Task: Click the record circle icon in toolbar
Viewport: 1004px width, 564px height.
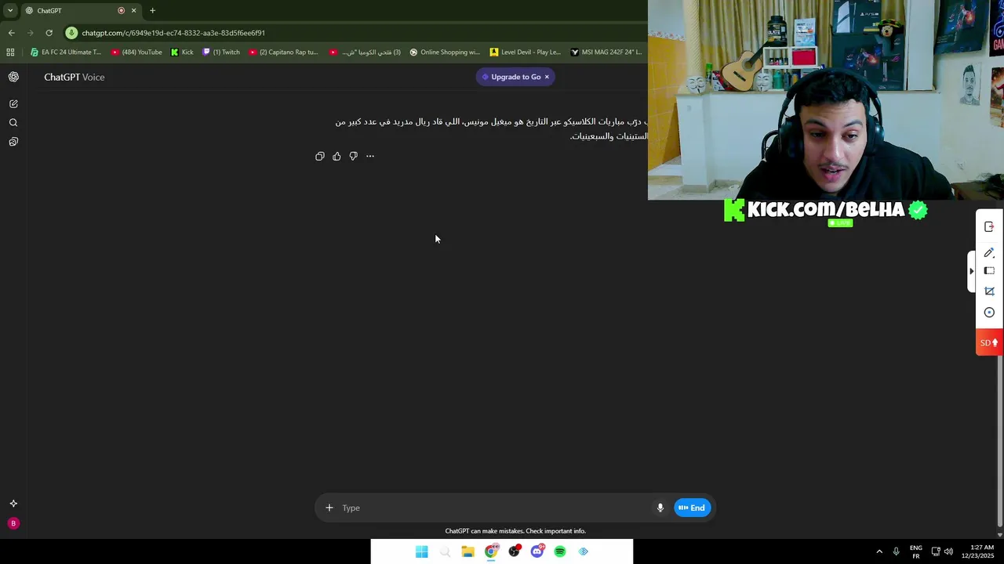Action: click(x=989, y=313)
